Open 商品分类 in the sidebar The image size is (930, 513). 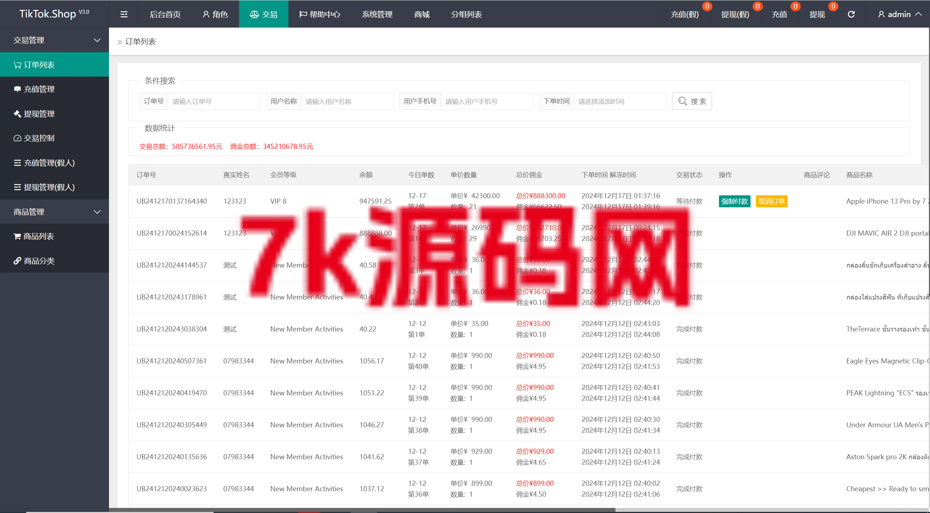54,261
